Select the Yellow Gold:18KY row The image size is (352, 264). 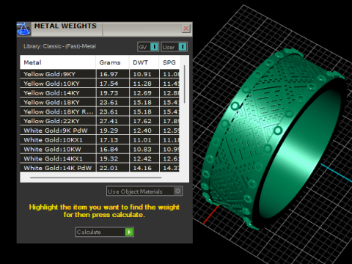coord(100,103)
